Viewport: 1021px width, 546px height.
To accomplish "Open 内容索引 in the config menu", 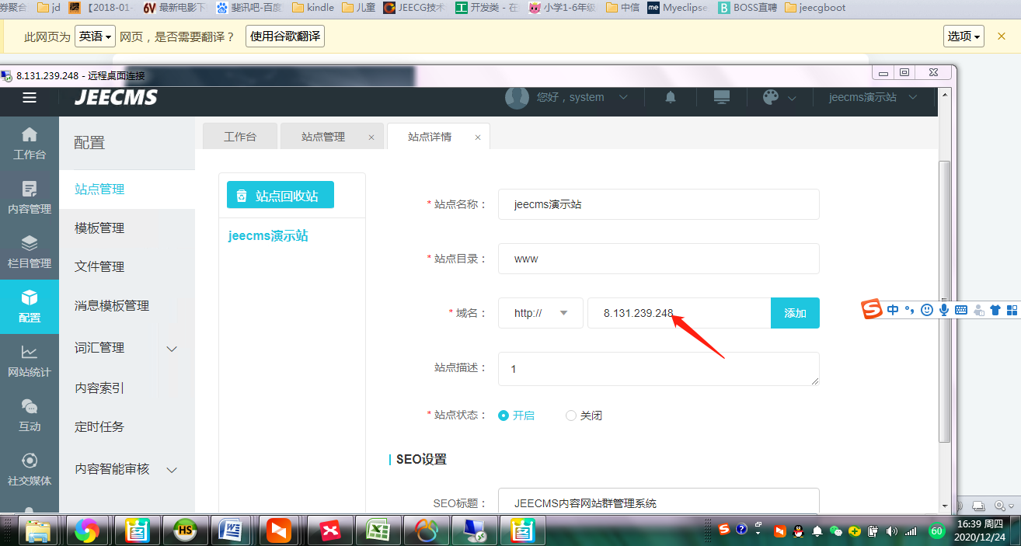I will (99, 388).
